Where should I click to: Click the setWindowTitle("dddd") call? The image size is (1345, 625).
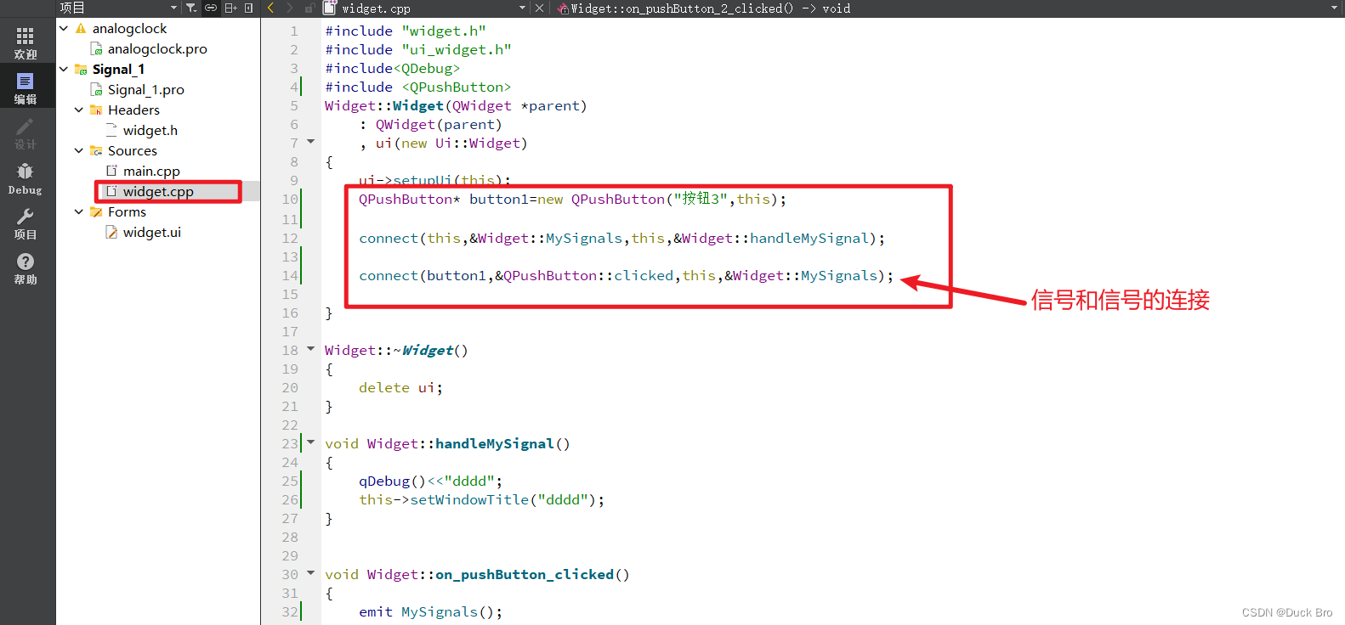[481, 499]
